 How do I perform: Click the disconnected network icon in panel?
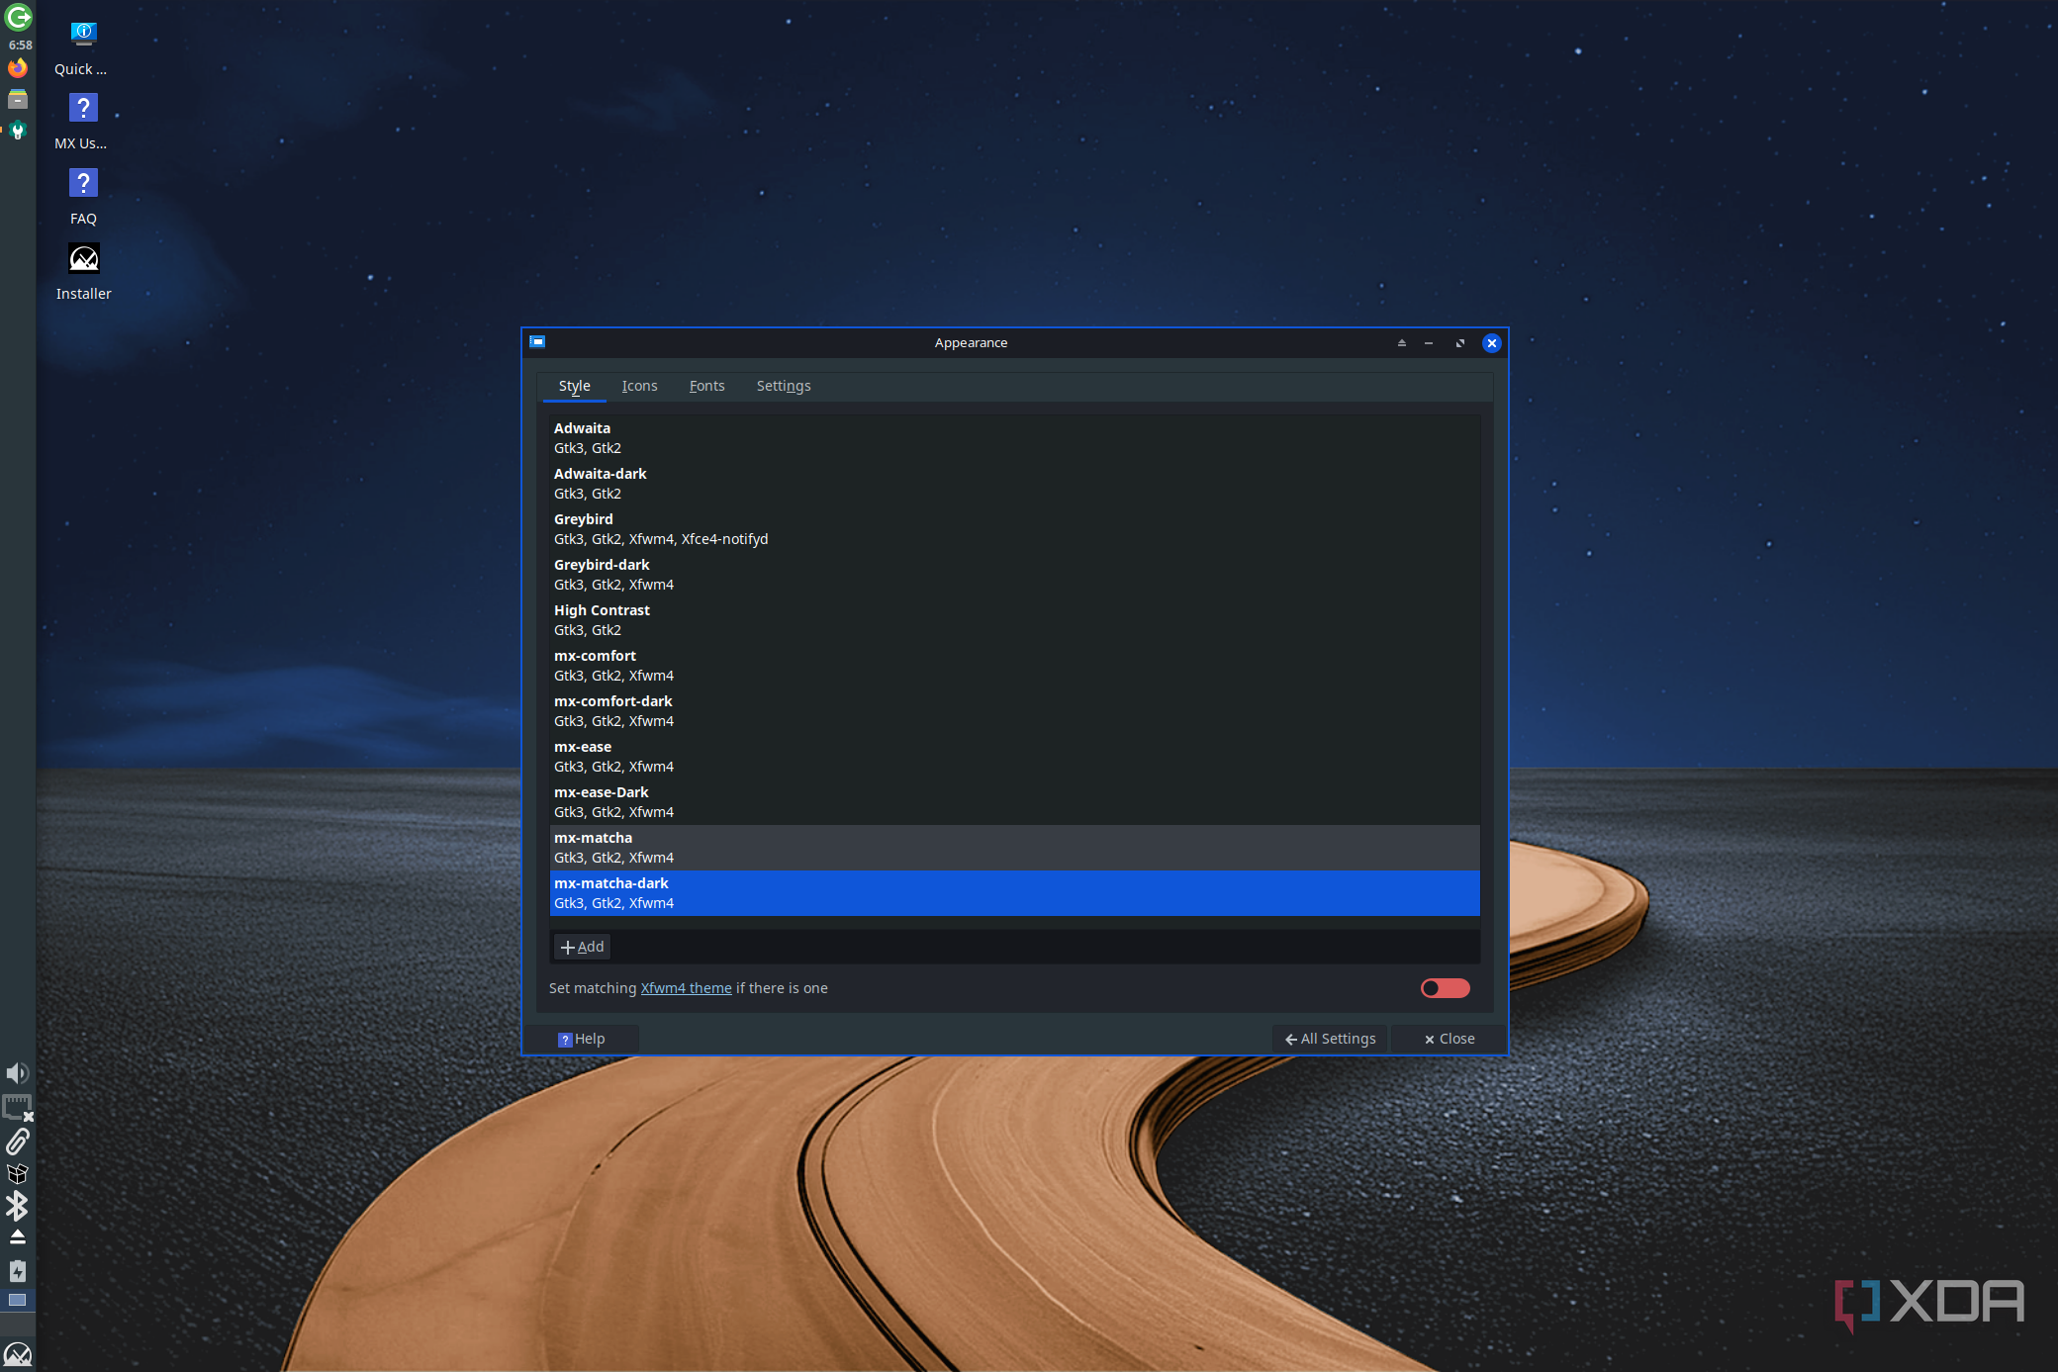point(18,1108)
